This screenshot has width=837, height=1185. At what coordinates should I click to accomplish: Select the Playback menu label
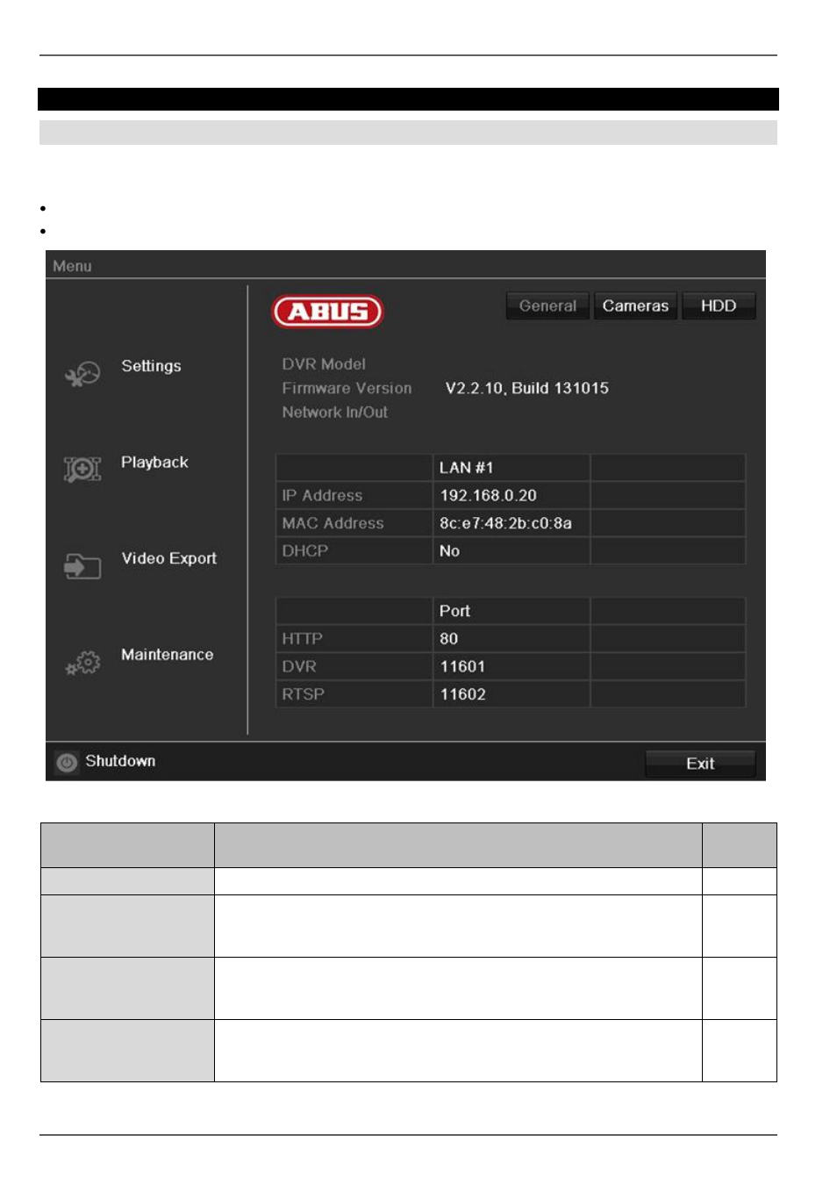154,463
